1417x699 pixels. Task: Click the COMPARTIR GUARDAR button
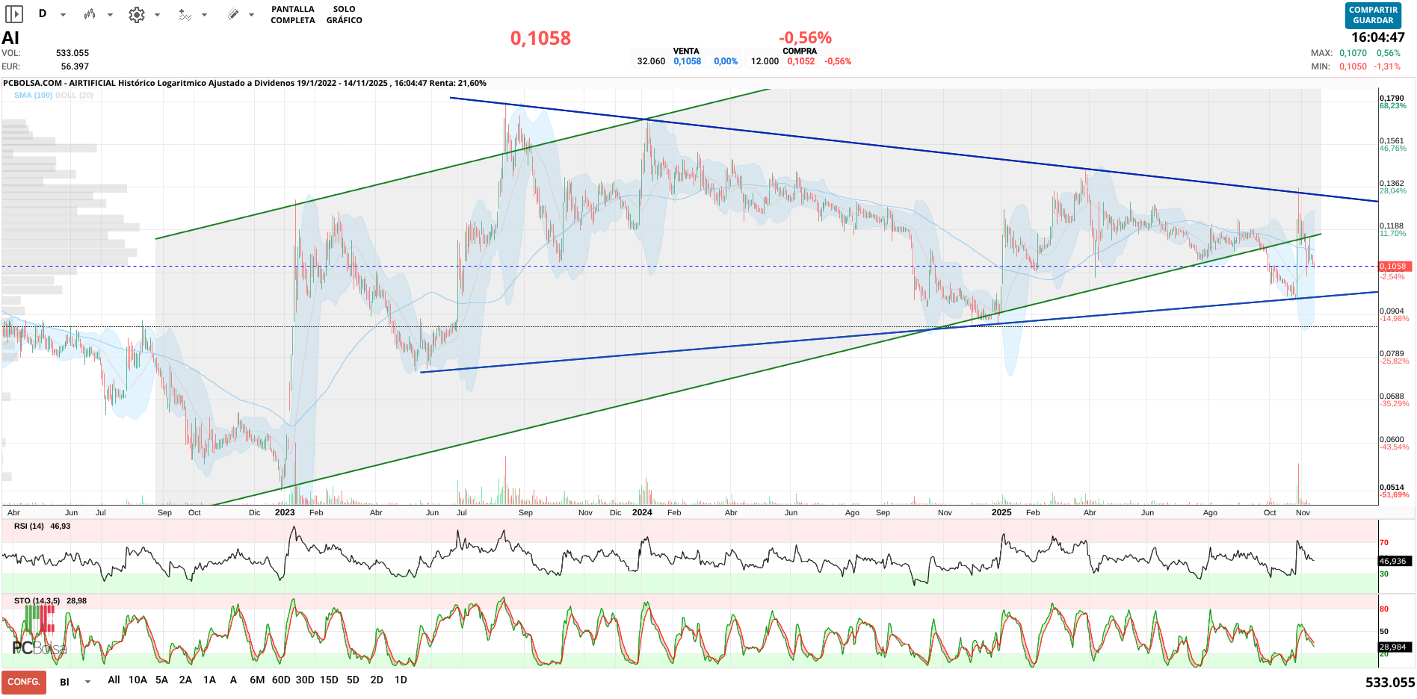1373,16
